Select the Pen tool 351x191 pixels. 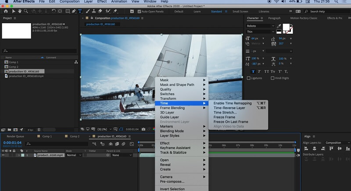click(x=73, y=11)
